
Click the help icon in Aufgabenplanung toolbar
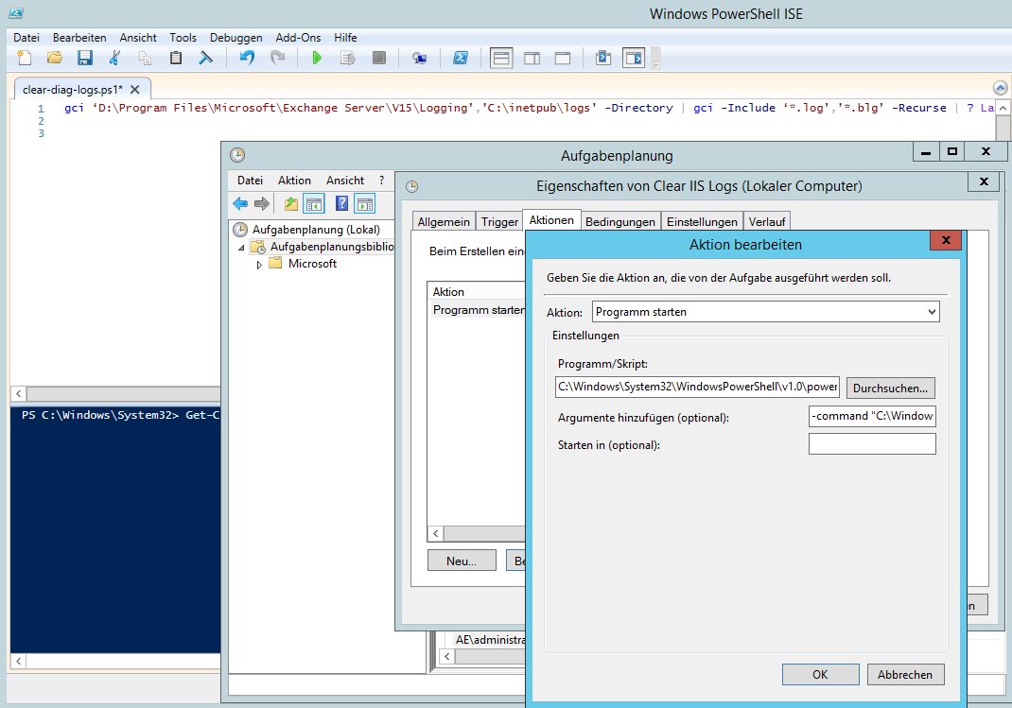point(342,203)
